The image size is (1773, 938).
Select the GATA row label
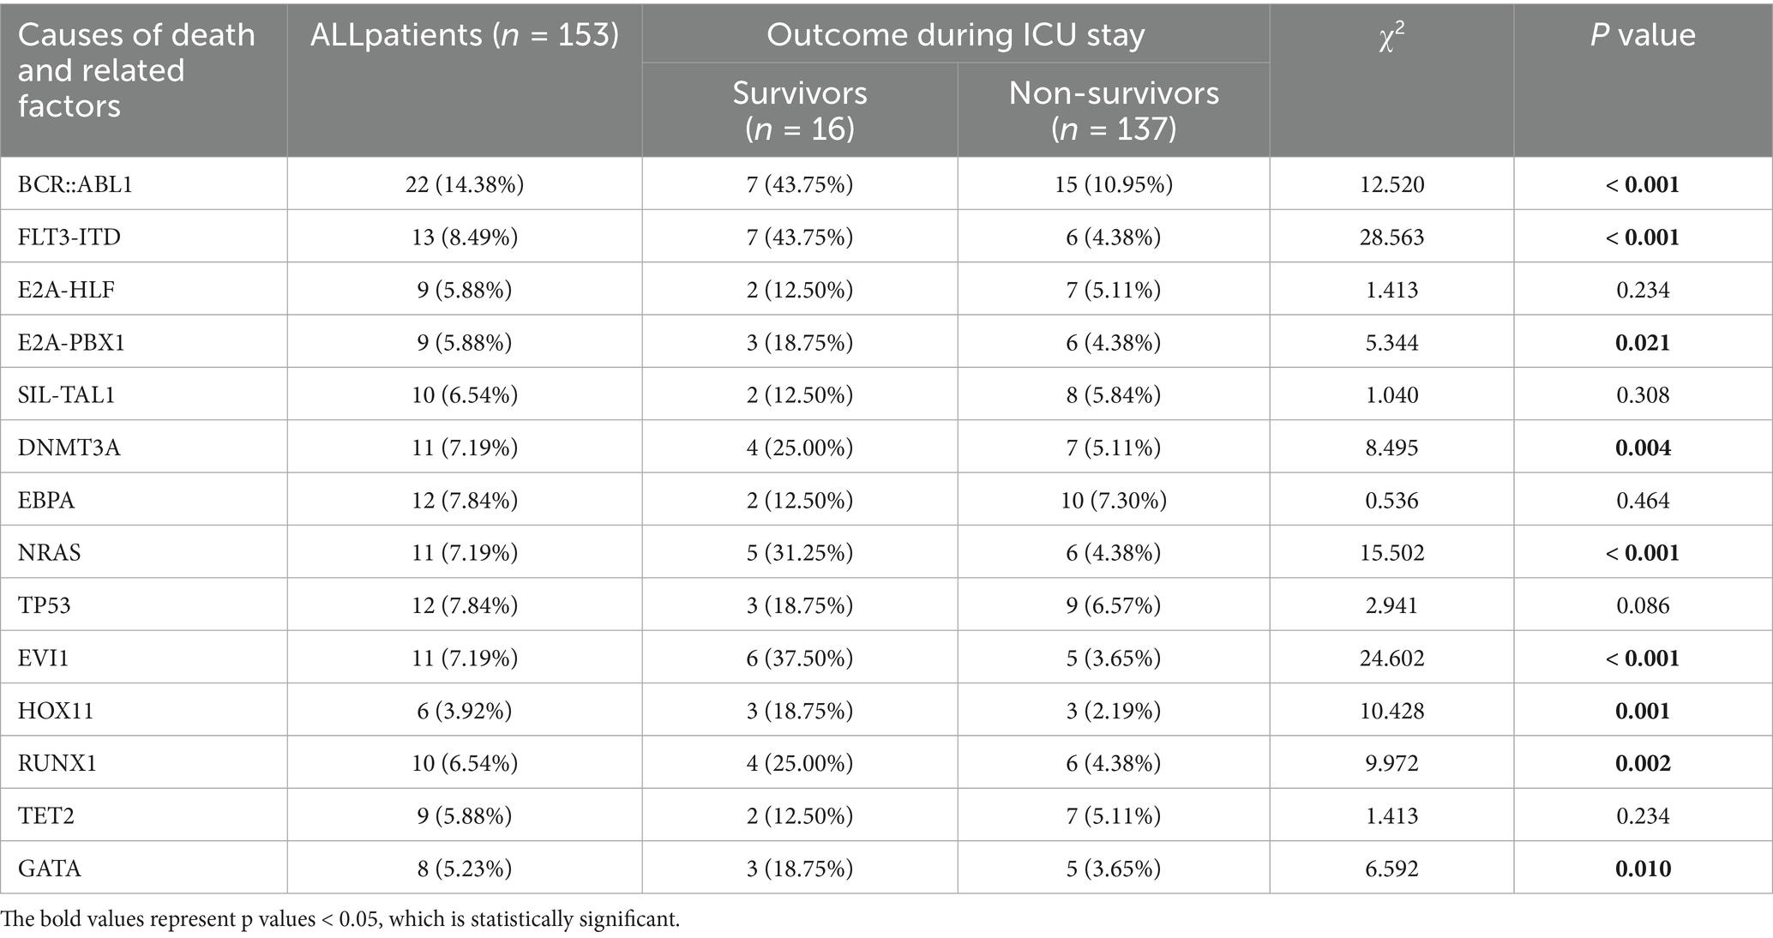point(50,869)
